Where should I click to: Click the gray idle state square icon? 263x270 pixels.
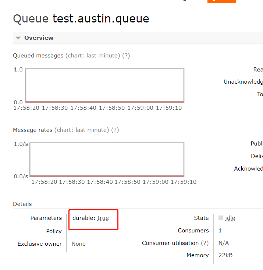[221, 218]
